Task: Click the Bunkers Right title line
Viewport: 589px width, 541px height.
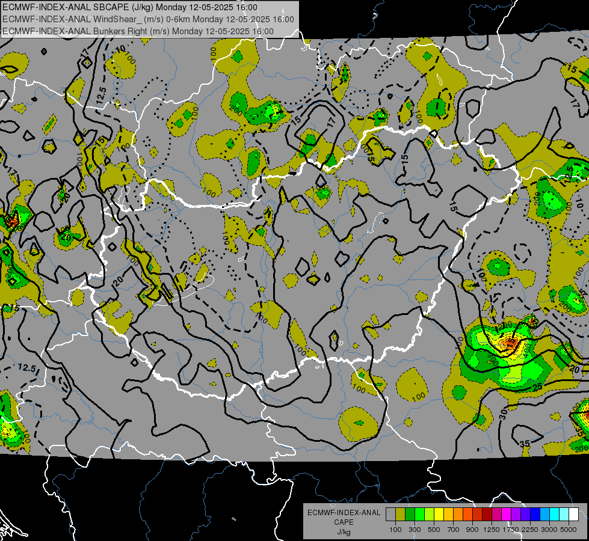Action: pos(138,31)
